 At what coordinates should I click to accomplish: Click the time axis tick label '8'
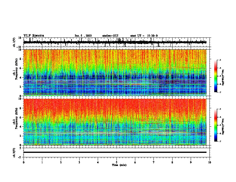pos(172,162)
